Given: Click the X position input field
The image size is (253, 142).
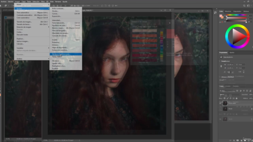Looking at the screenshot, I should coord(242,65).
